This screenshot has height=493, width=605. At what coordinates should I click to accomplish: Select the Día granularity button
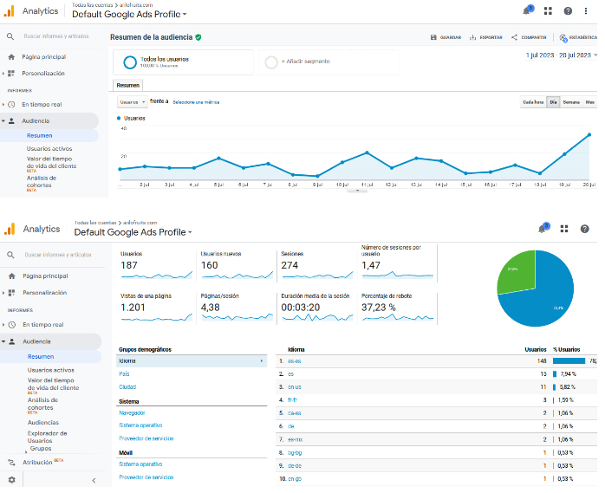tap(553, 101)
